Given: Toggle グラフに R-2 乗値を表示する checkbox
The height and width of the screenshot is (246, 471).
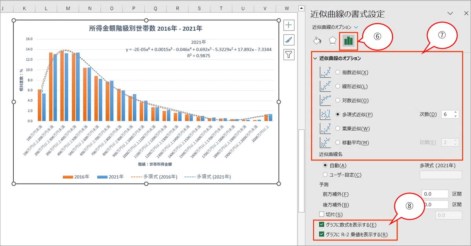Looking at the screenshot, I should coord(322,235).
